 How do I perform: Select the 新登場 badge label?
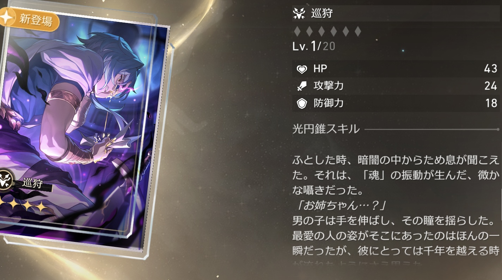pos(36,20)
